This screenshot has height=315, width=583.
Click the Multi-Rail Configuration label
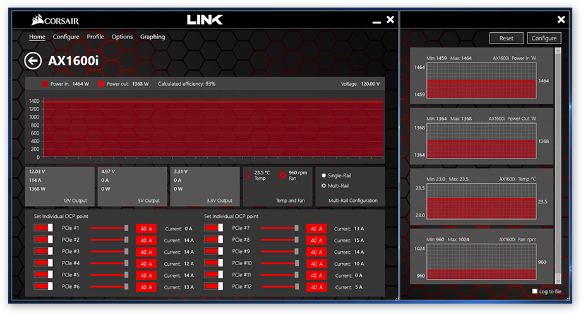click(353, 201)
